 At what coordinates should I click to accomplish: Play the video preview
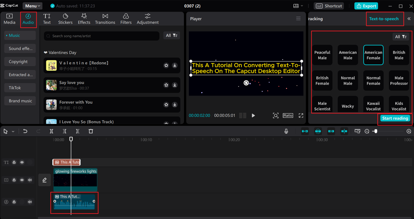[x=253, y=115]
